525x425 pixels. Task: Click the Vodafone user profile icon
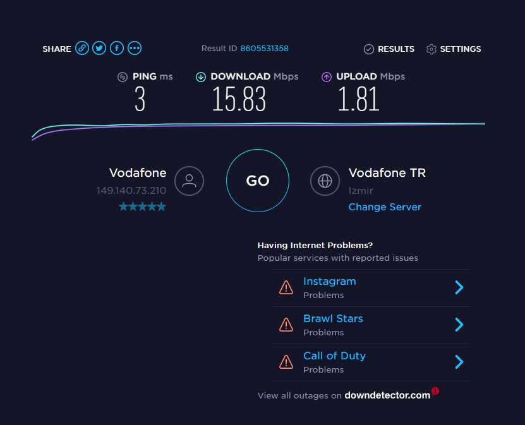[189, 181]
